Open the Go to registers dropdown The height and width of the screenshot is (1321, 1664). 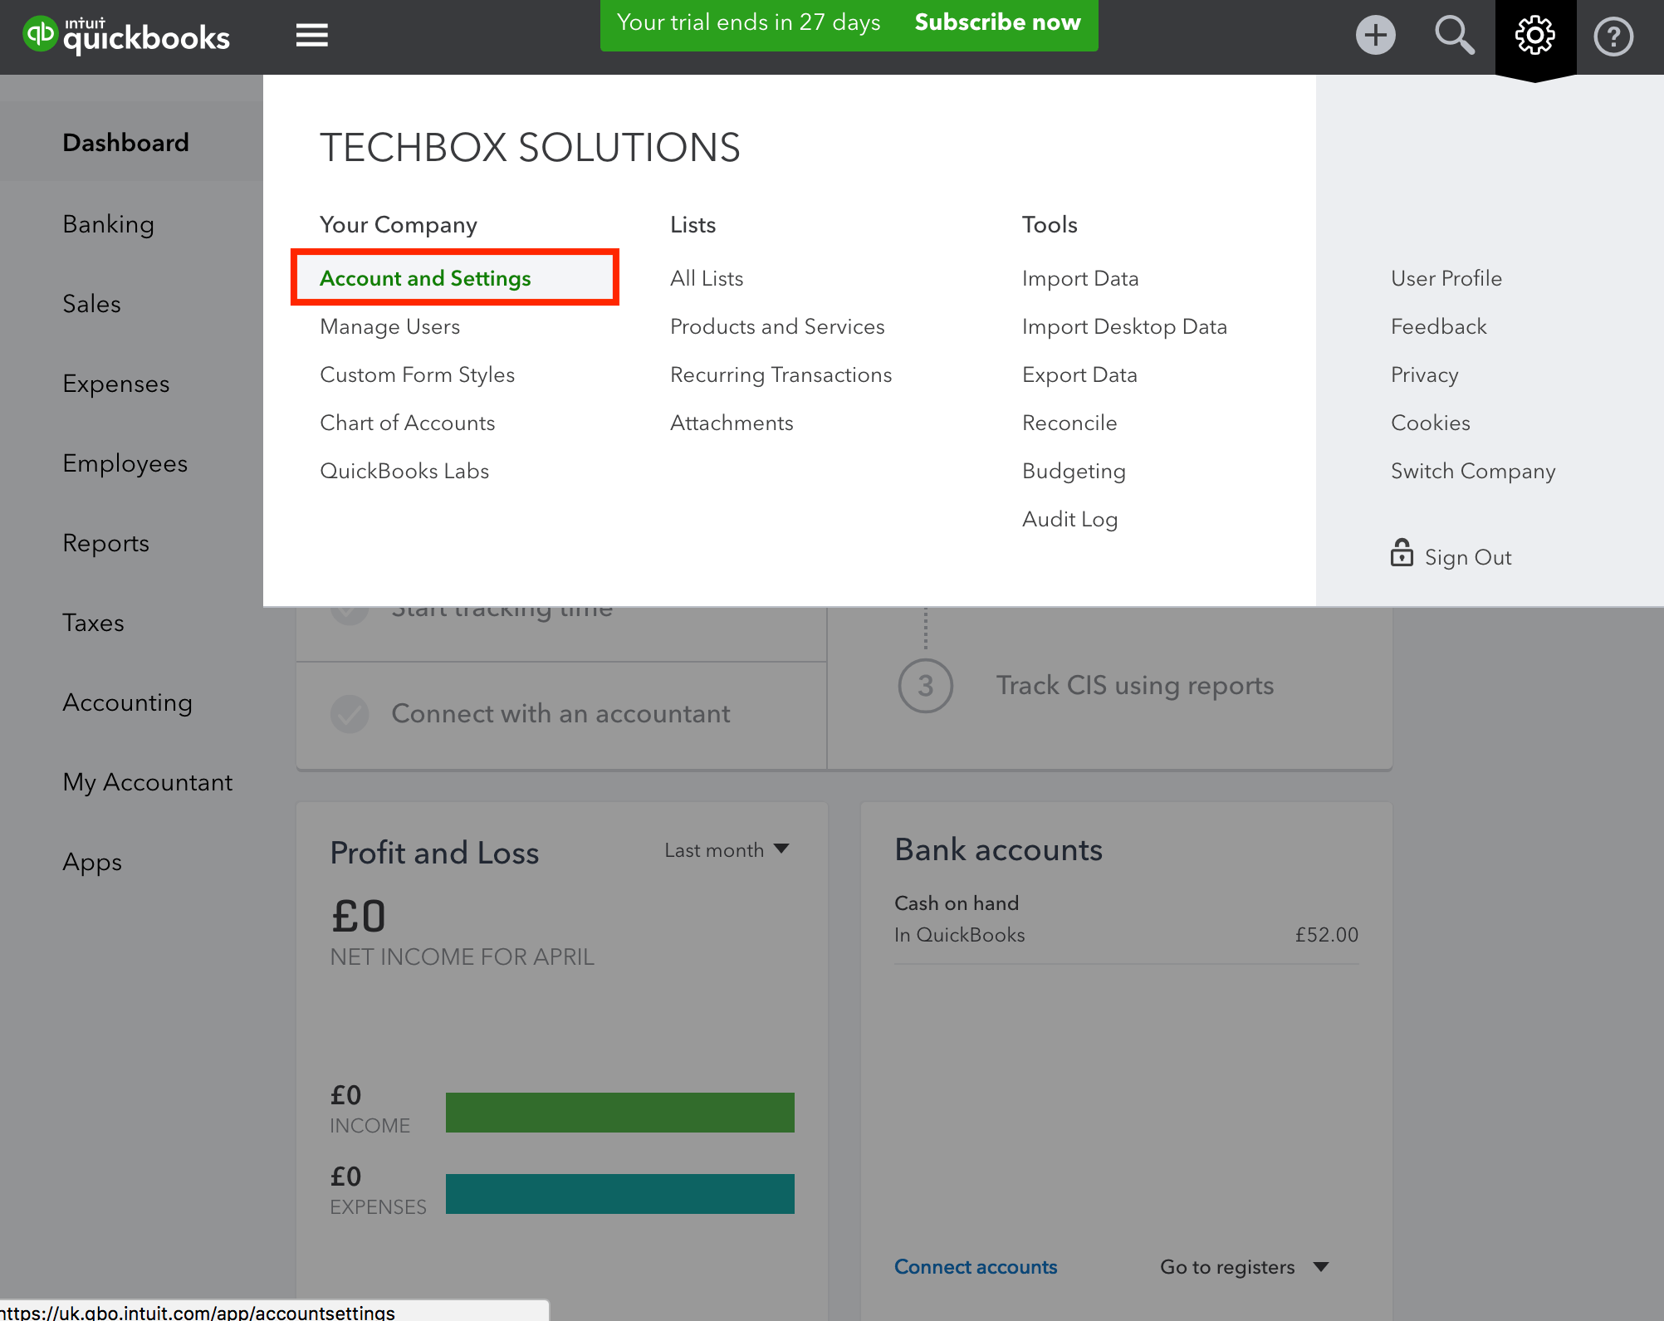pyautogui.click(x=1244, y=1267)
